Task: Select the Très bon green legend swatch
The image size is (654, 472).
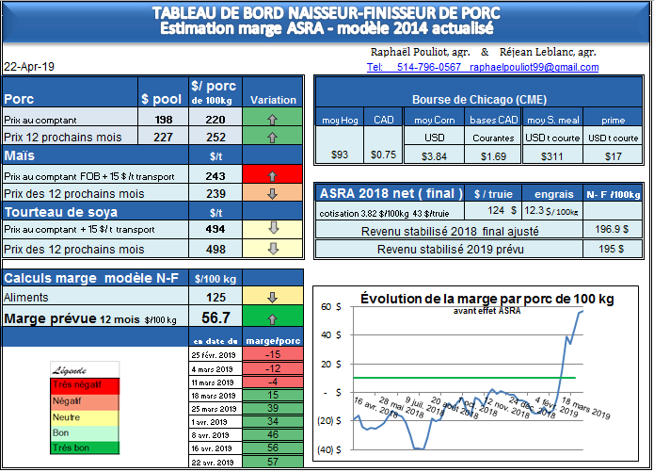Action: point(85,446)
